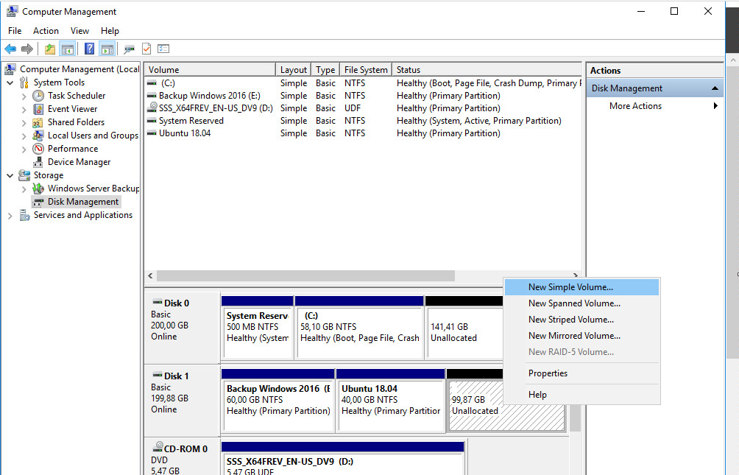Toggle the Show/Hide Console Tree icon
739x475 pixels.
click(x=68, y=49)
